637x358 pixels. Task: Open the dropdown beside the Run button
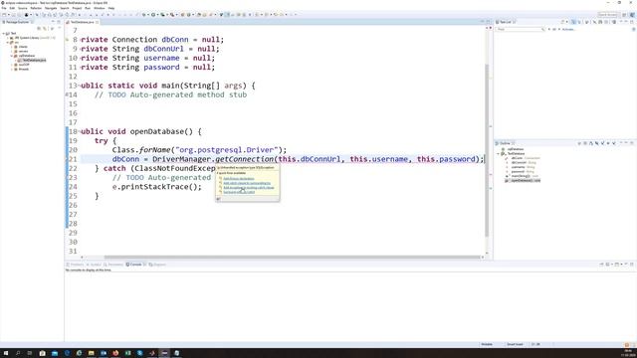pos(157,15)
